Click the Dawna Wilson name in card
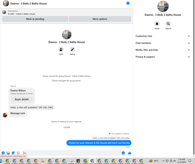This screenshot has width=195, height=164. pyautogui.click(x=18, y=90)
